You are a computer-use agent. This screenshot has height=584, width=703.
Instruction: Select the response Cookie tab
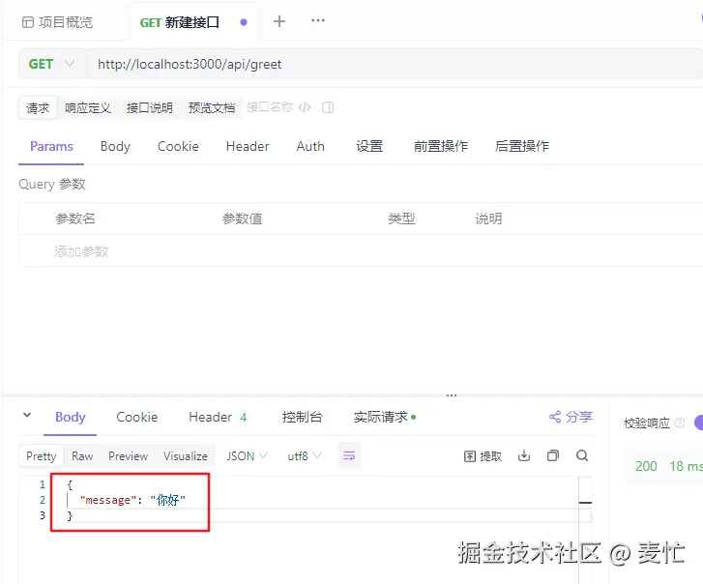pyautogui.click(x=136, y=417)
